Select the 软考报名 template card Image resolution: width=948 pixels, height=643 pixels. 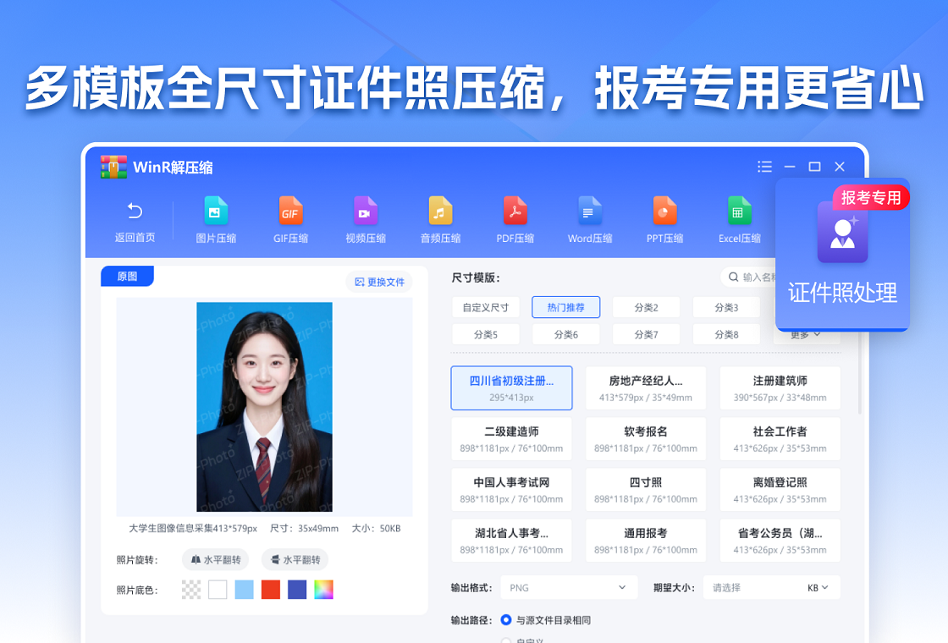646,439
